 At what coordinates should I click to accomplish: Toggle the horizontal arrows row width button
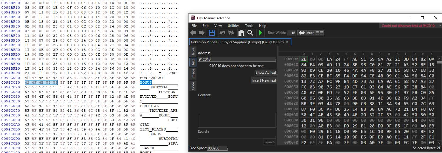point(302,33)
